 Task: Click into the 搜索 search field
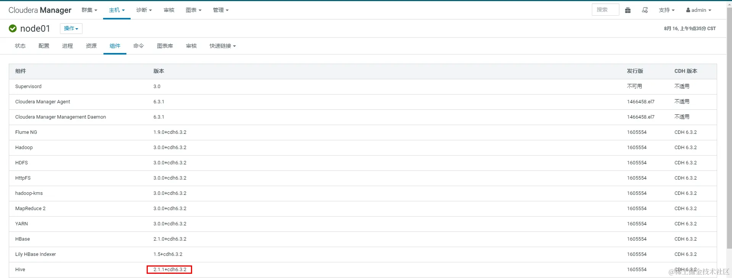point(605,10)
